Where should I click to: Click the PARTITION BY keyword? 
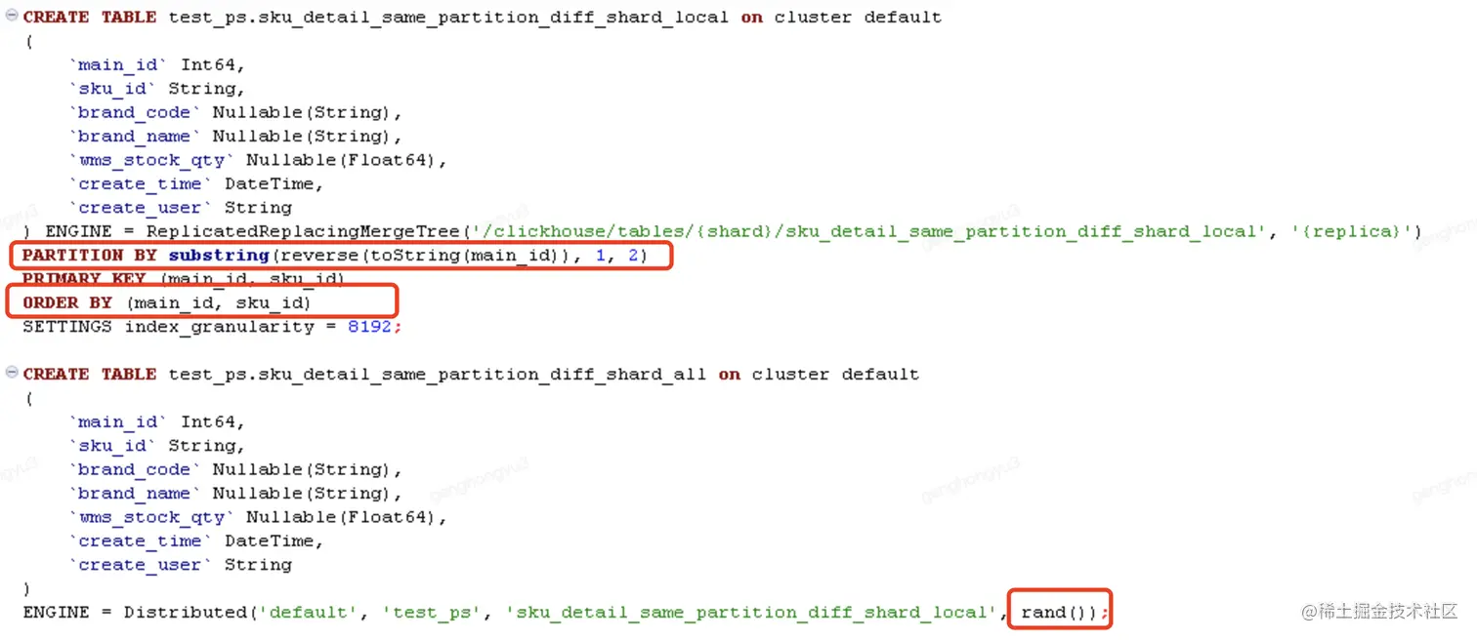point(93,256)
